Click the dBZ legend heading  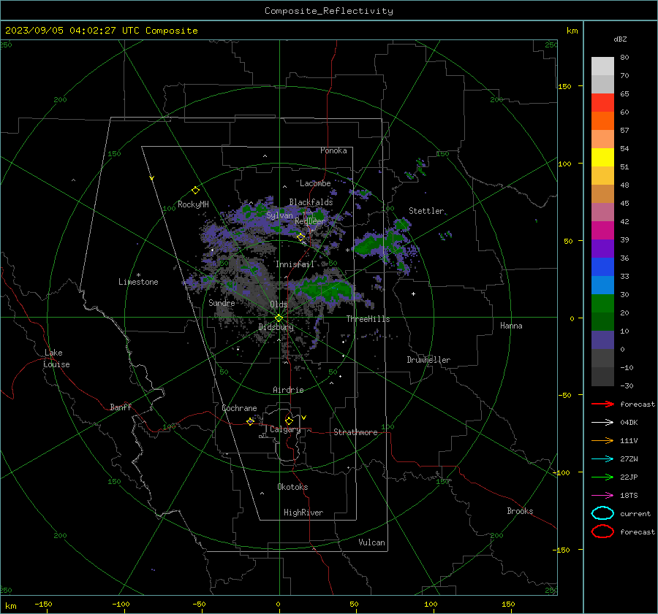620,39
